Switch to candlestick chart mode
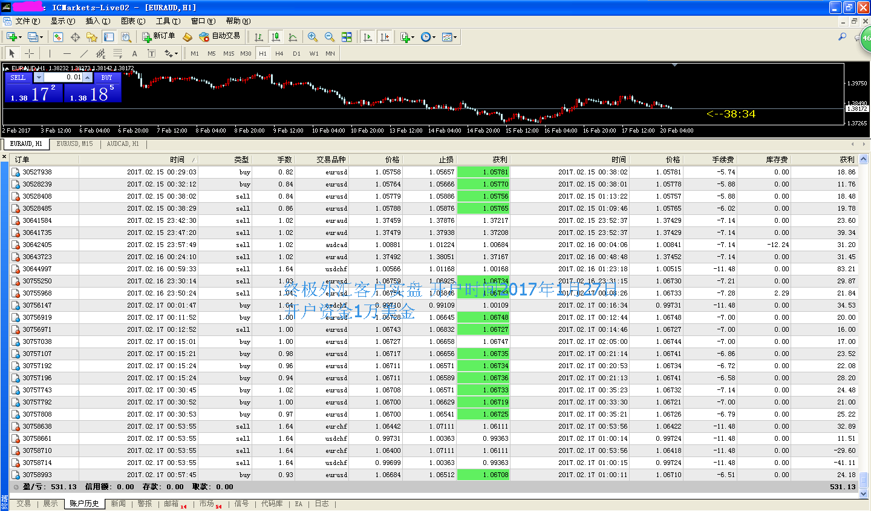871x511 pixels. (276, 37)
